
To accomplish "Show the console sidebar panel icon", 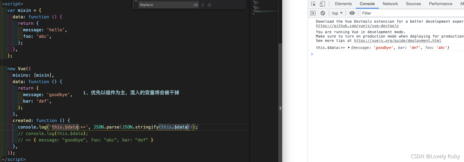I will 313,13.
